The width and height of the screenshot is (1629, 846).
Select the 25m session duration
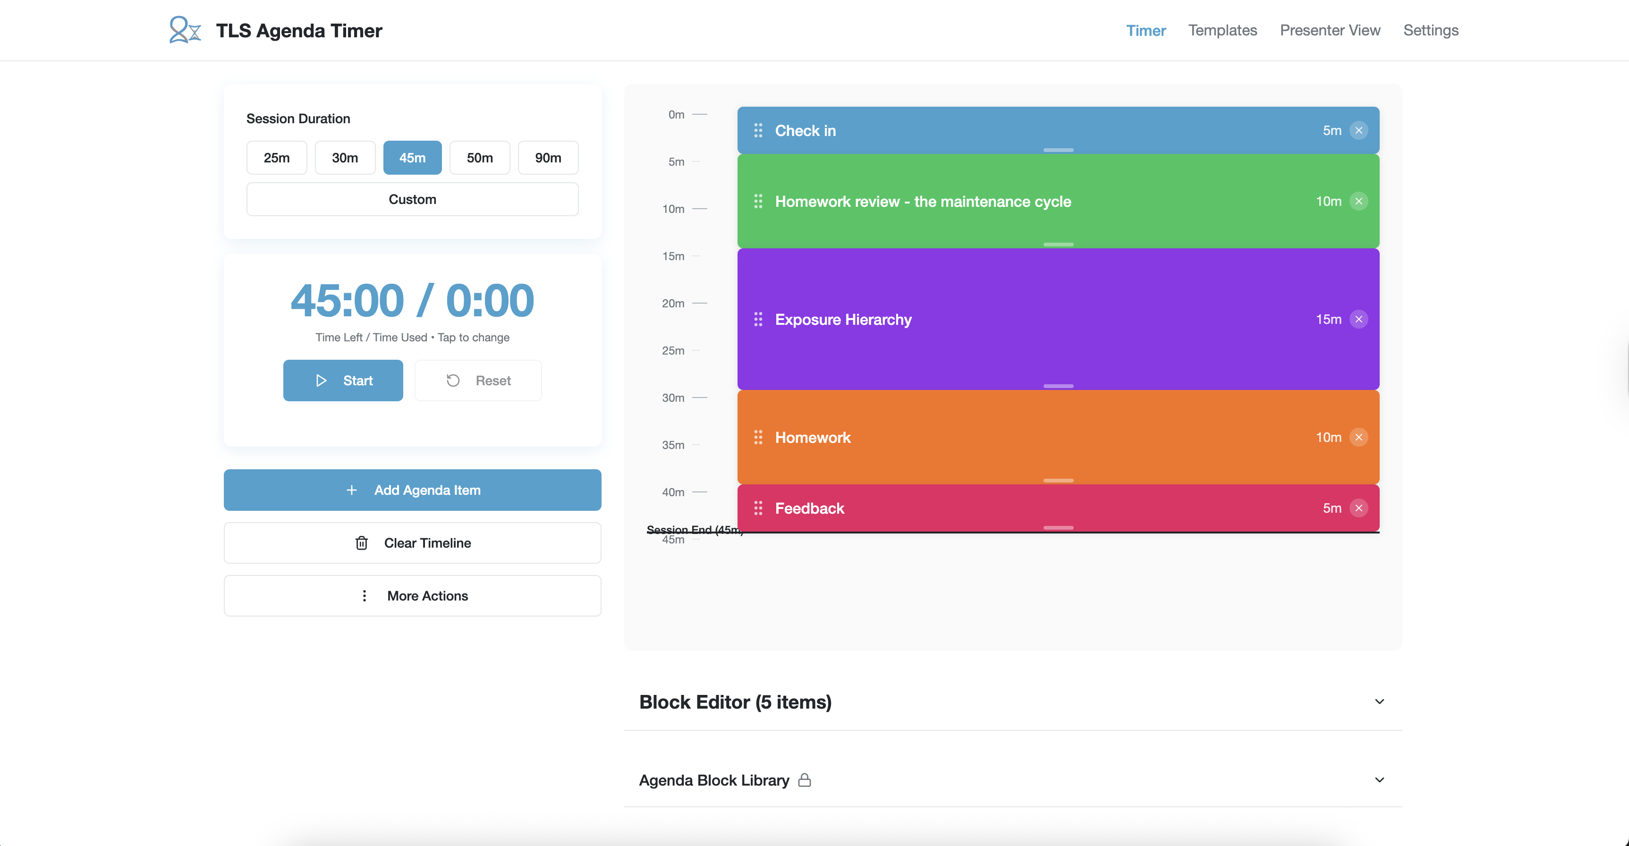(276, 157)
